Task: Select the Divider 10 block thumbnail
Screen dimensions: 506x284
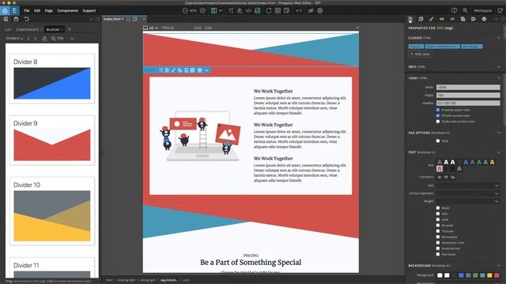Action: (52, 211)
